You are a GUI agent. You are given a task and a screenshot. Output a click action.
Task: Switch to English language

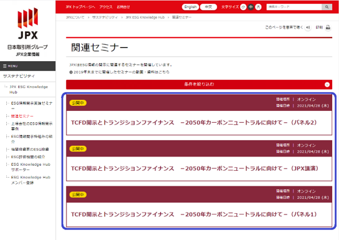click(190, 7)
